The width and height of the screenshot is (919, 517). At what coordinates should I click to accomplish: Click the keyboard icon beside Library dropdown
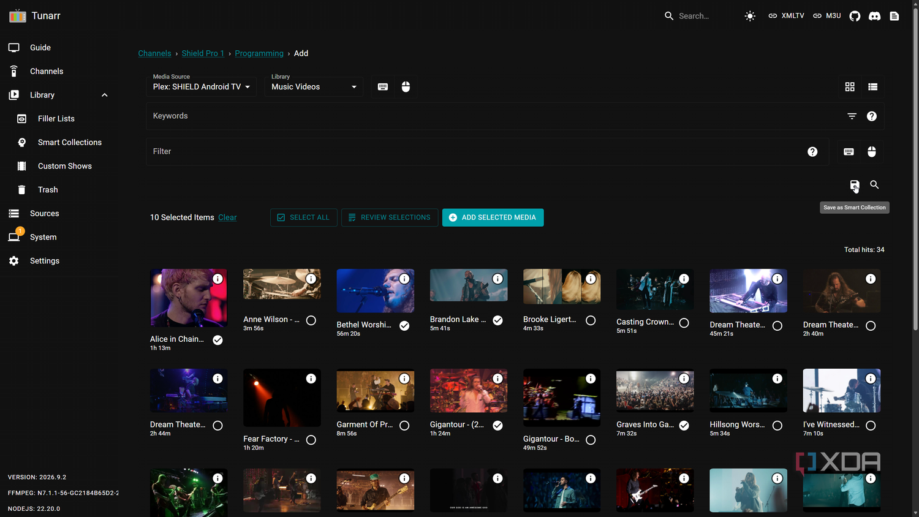pyautogui.click(x=383, y=87)
